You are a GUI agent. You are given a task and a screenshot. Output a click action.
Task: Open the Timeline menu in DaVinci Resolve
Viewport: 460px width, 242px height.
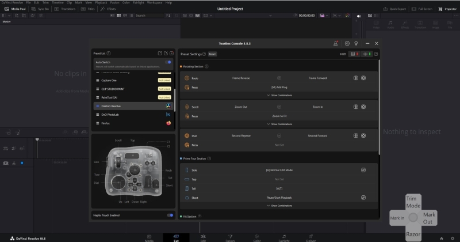(x=57, y=2)
